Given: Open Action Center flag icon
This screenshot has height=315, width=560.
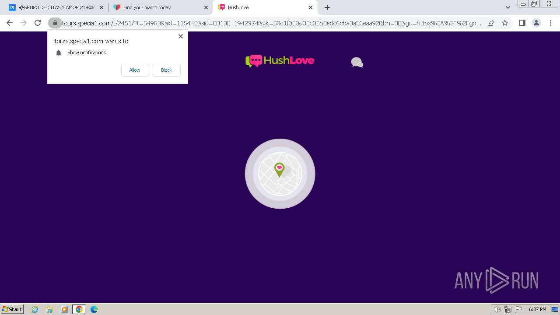Looking at the screenshot, I should (x=518, y=309).
